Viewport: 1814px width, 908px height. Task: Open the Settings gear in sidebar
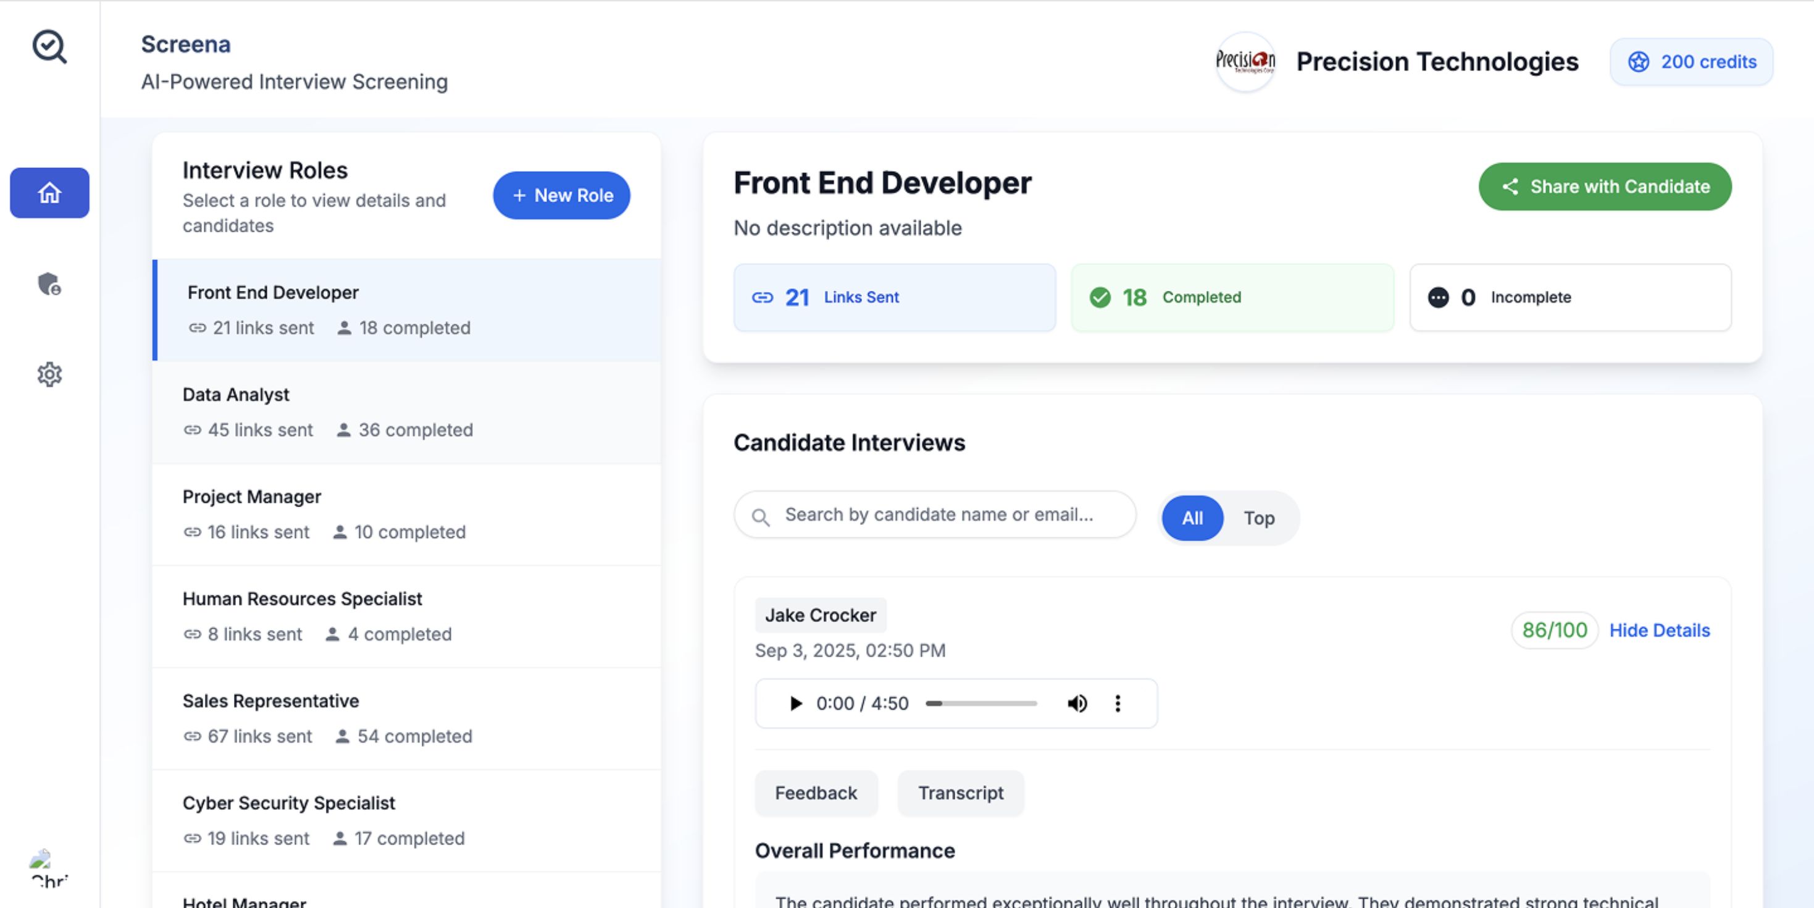point(49,374)
